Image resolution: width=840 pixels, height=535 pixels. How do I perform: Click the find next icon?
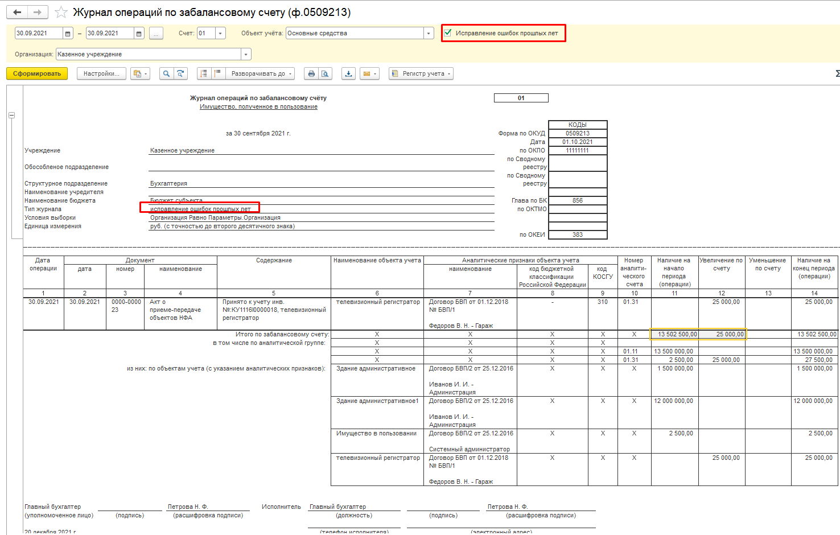tap(180, 73)
